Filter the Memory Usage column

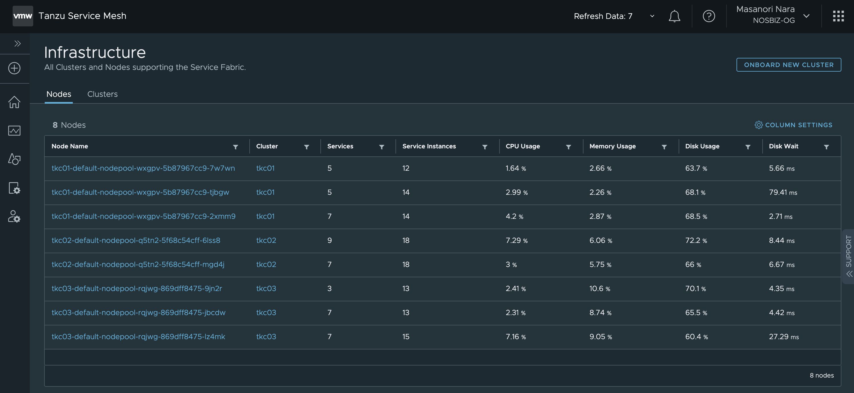tap(664, 147)
